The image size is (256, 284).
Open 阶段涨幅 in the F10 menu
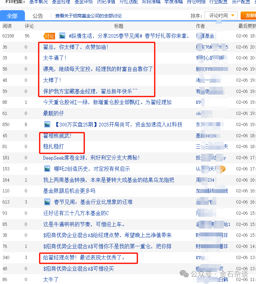(151, 2)
